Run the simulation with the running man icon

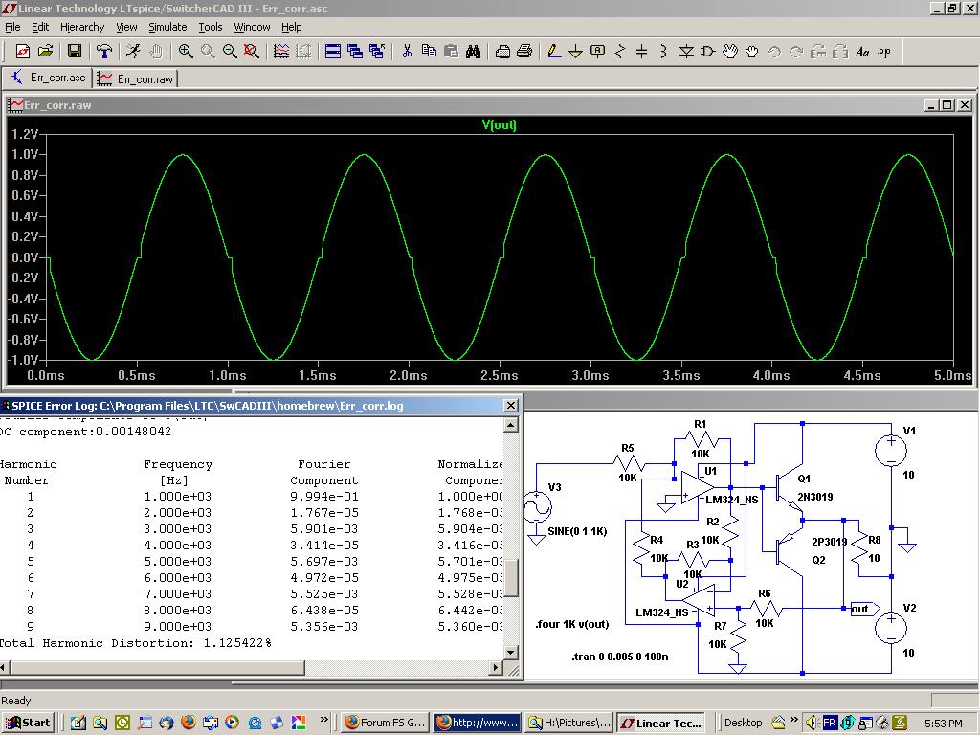[x=133, y=52]
